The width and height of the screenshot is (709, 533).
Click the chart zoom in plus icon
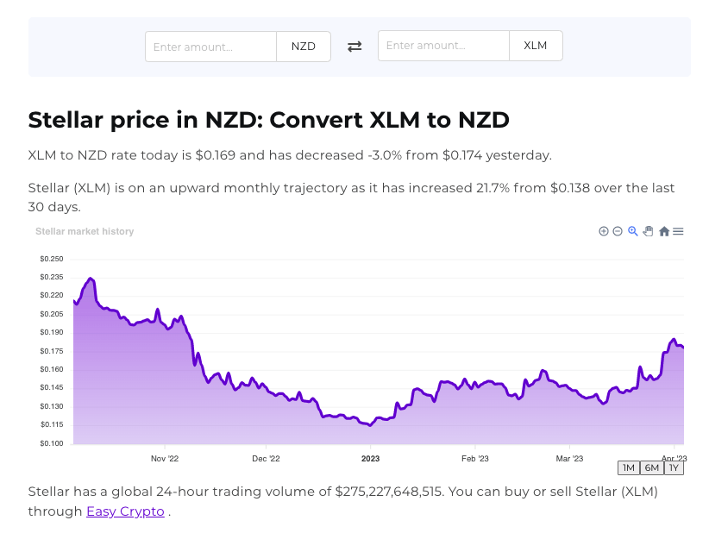point(604,231)
